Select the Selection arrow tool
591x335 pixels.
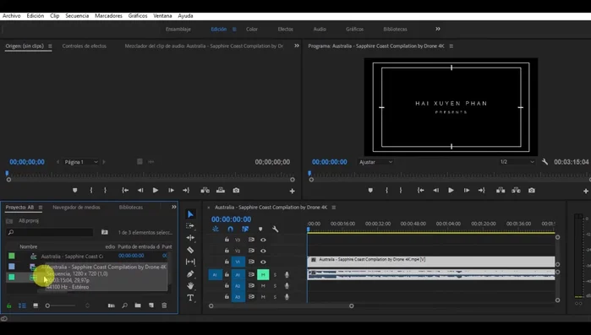190,214
